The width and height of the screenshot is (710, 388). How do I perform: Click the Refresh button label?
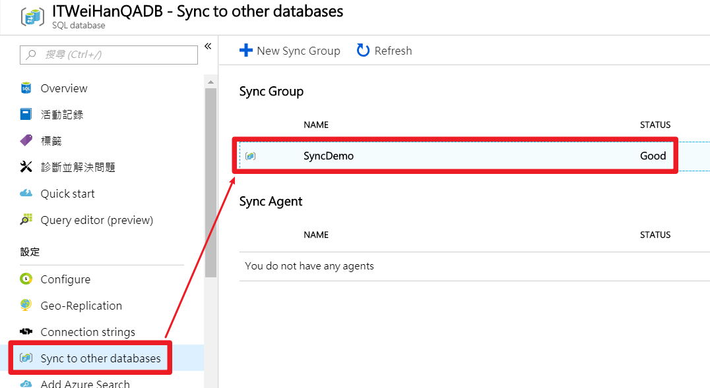[393, 51]
